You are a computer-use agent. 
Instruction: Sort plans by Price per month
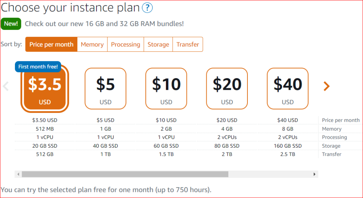(x=51, y=44)
